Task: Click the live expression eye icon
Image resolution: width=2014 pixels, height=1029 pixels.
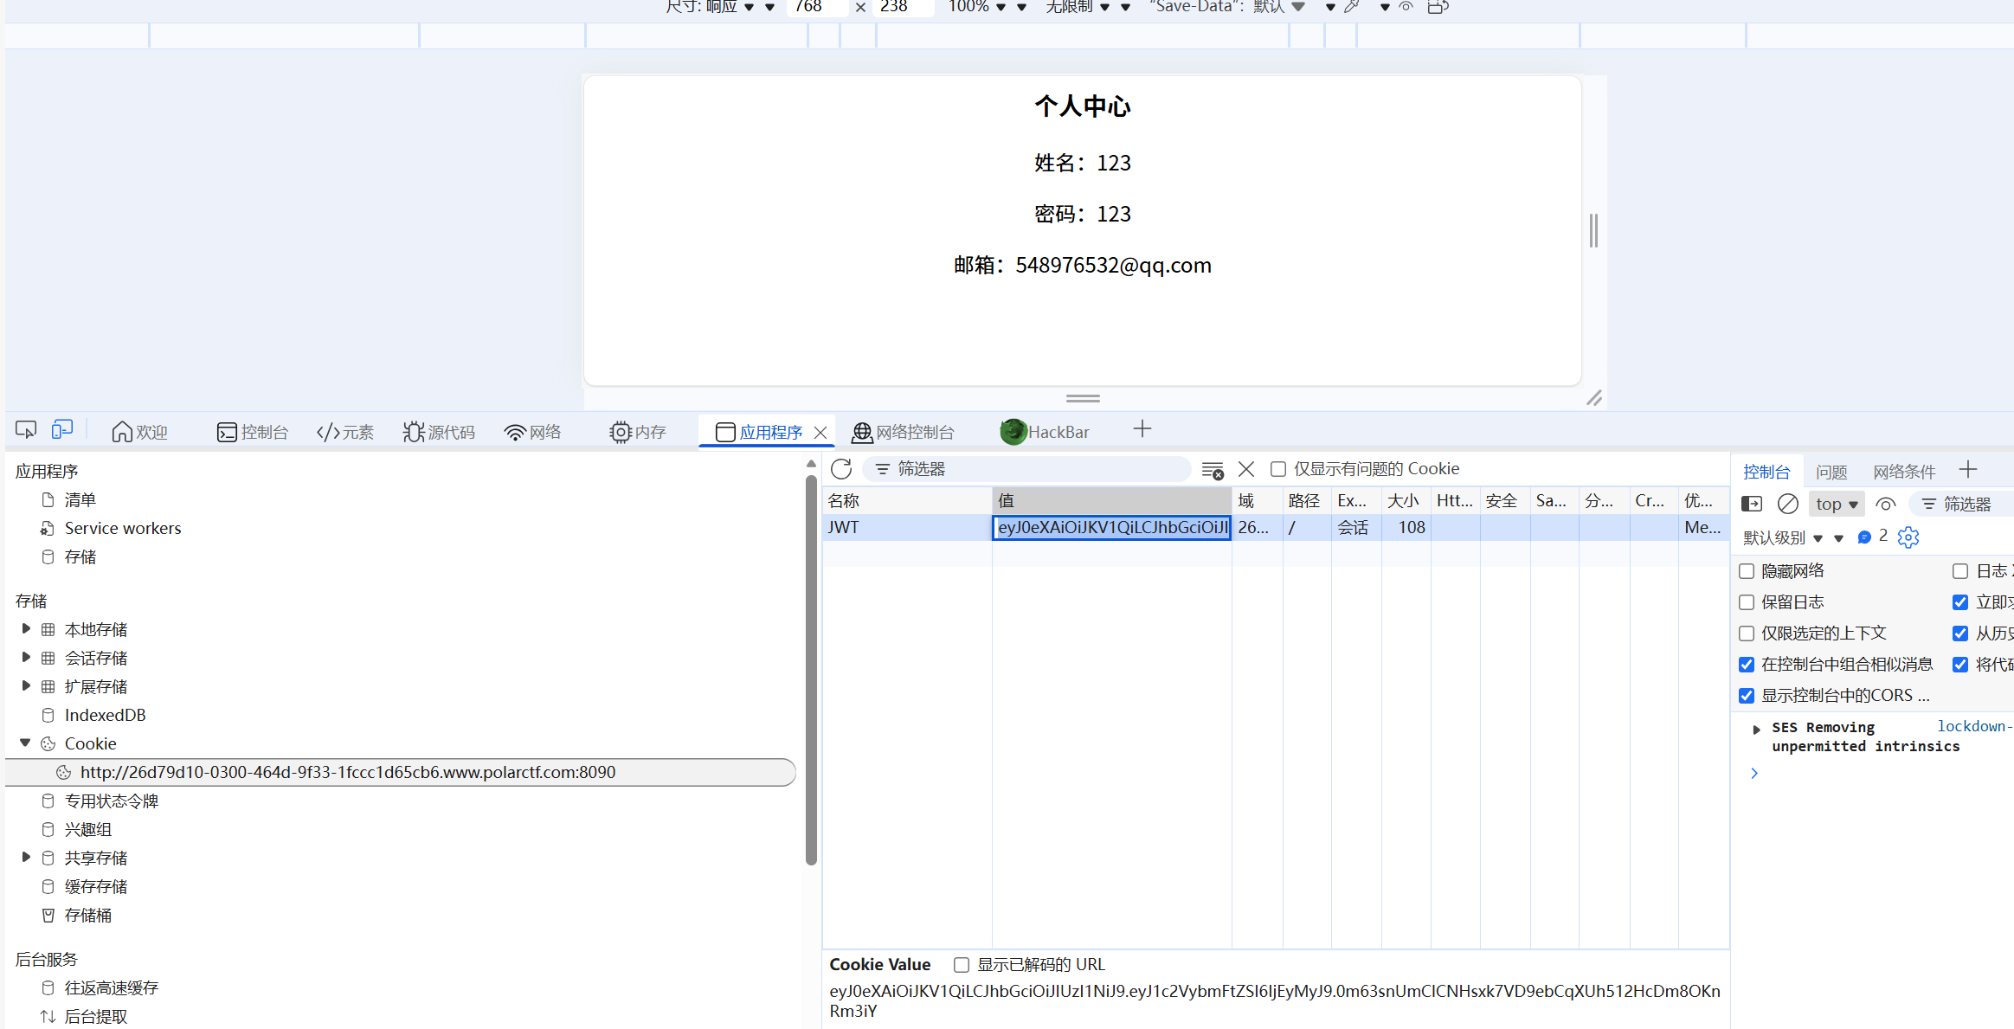Action: (1886, 504)
